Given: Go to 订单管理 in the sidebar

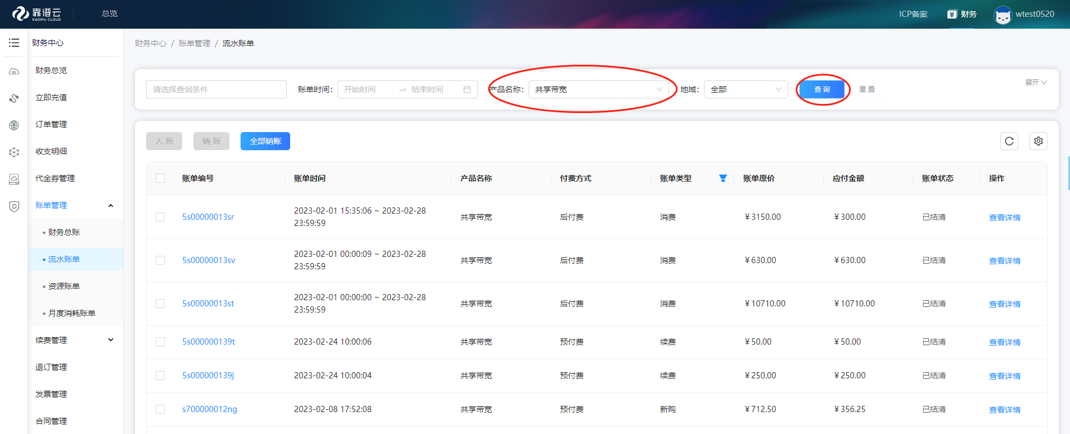Looking at the screenshot, I should click(51, 124).
